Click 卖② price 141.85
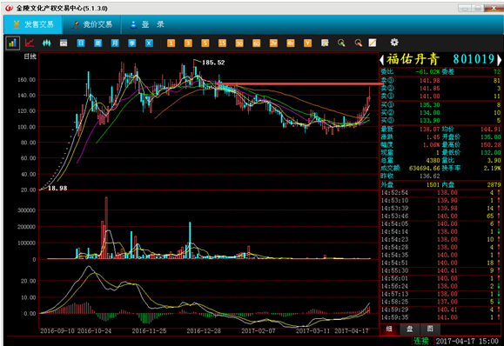 (x=430, y=89)
